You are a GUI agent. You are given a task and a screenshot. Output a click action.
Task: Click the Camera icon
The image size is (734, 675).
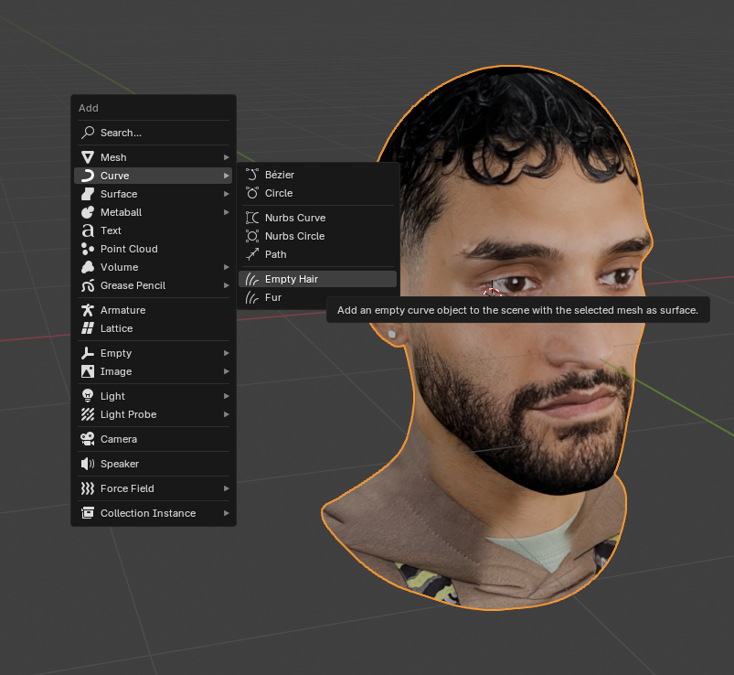tap(88, 439)
